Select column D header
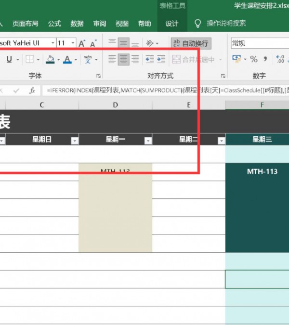This screenshot has height=325, width=289. click(x=115, y=105)
